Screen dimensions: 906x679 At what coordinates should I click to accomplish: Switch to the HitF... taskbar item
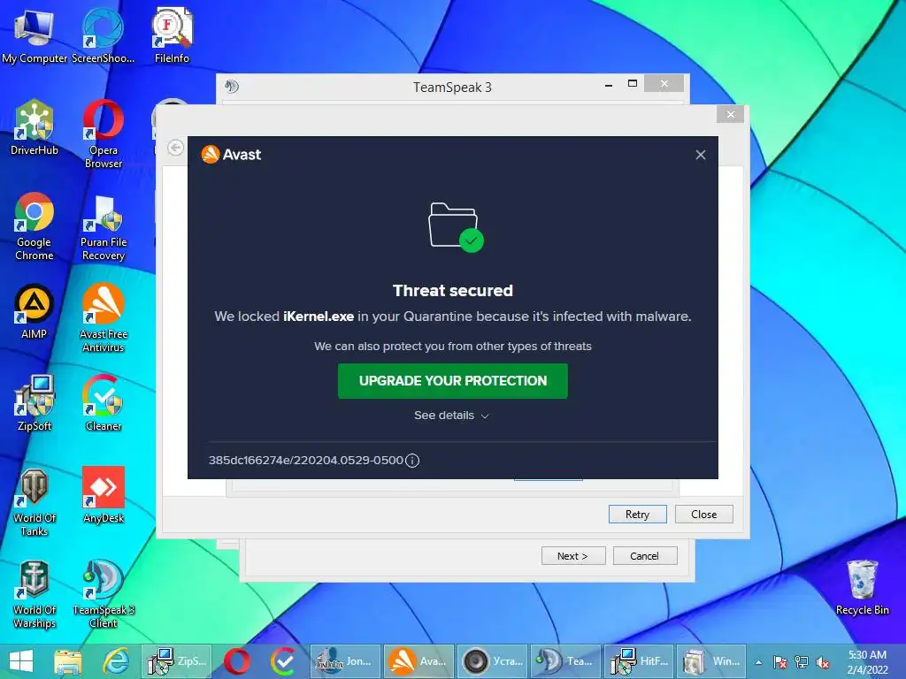click(x=639, y=661)
